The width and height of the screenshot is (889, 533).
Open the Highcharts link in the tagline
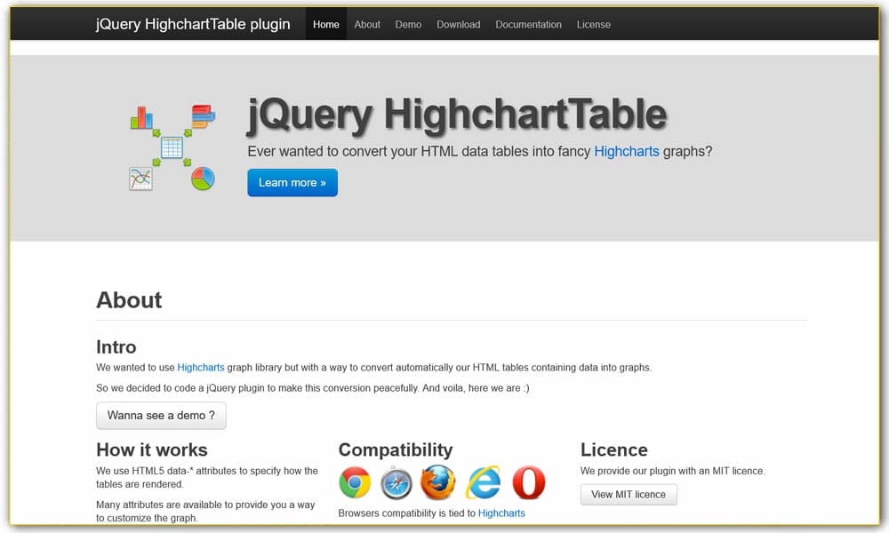pos(627,151)
